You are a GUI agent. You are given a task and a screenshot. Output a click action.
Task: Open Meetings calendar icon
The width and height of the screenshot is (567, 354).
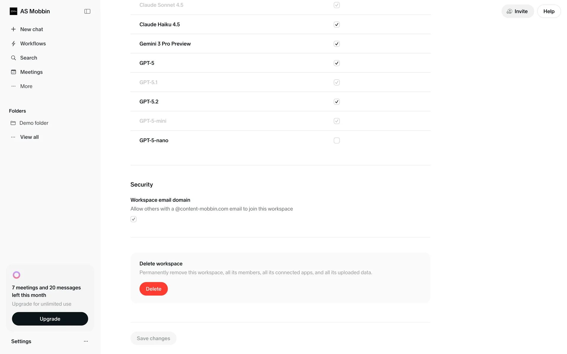13,72
